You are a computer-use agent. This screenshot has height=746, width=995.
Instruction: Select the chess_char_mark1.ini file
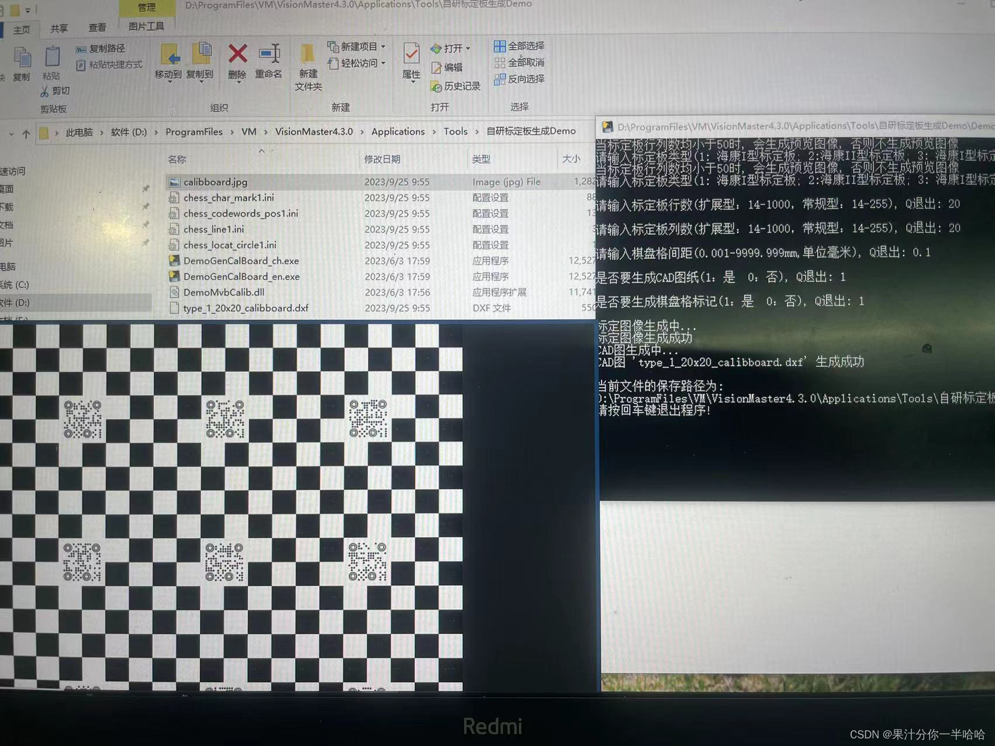tap(229, 198)
